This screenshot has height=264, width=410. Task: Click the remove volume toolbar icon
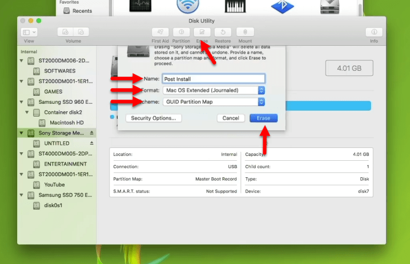coord(81,32)
